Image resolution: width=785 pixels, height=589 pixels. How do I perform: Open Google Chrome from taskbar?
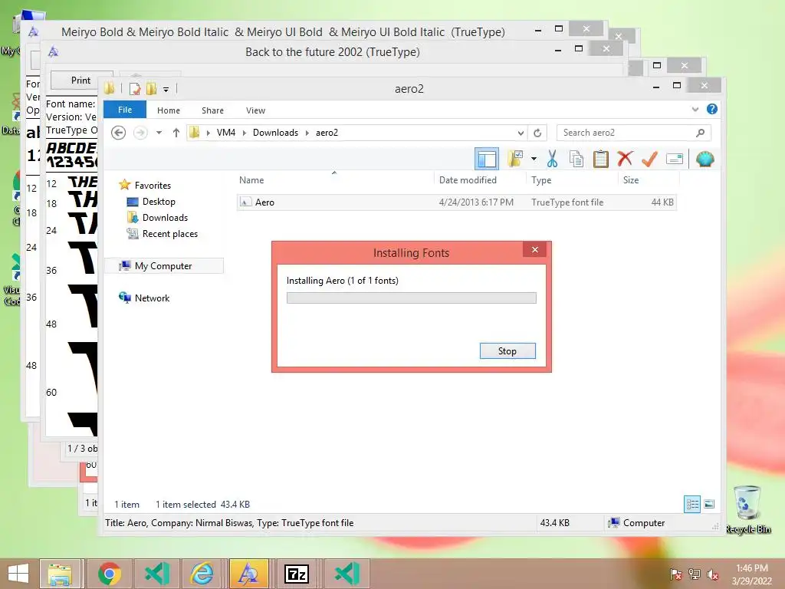[x=109, y=574]
